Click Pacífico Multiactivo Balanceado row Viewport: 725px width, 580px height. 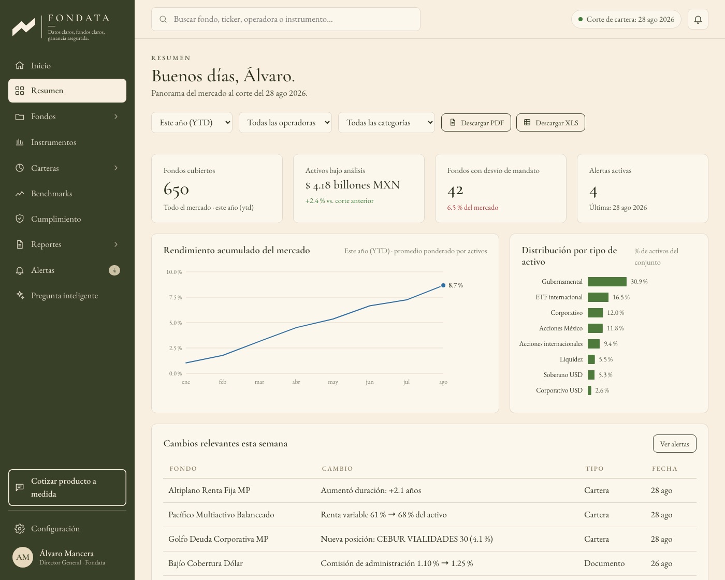point(430,515)
